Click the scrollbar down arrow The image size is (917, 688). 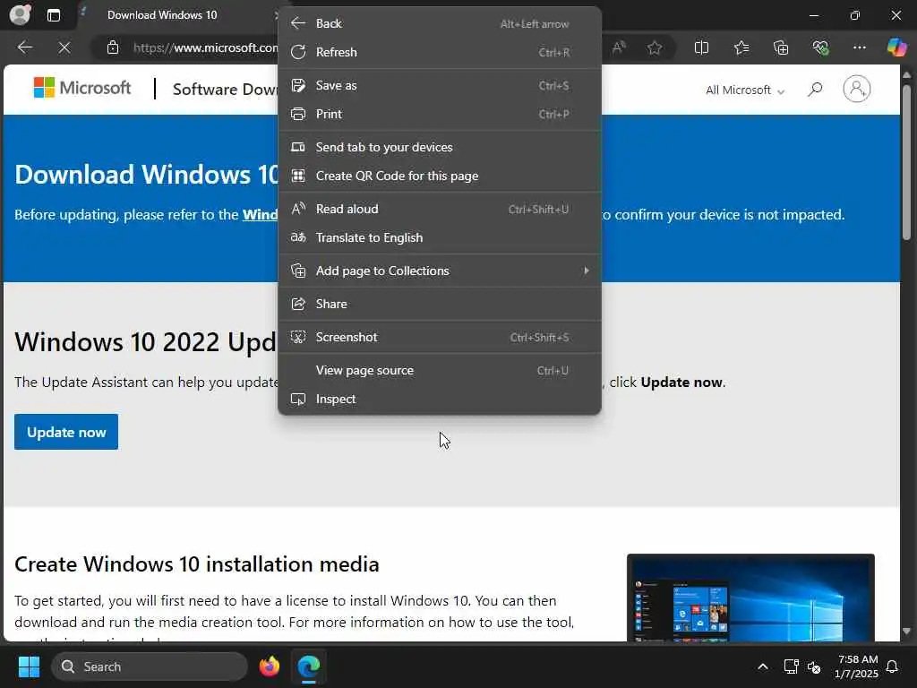(906, 632)
